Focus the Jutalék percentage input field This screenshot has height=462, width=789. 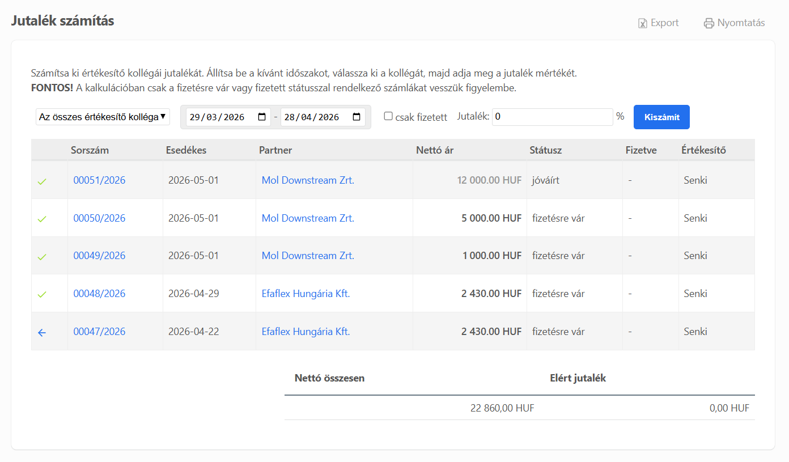(x=552, y=117)
